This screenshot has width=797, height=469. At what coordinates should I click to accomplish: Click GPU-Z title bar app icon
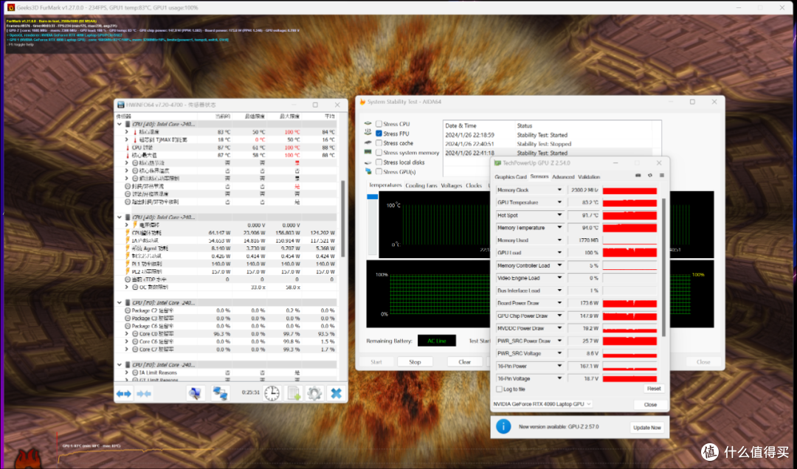[x=497, y=163]
